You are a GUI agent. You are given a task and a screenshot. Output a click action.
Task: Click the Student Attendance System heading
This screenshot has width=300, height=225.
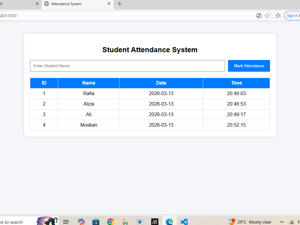pos(150,50)
